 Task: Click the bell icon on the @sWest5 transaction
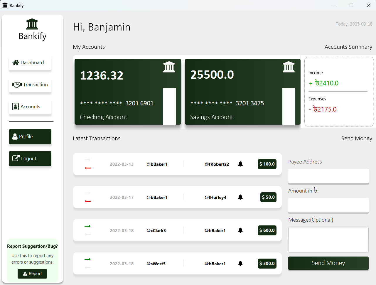tap(240, 264)
